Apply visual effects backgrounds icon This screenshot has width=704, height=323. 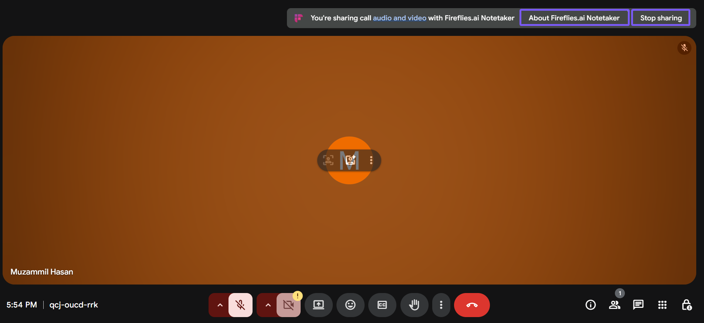[x=350, y=160]
